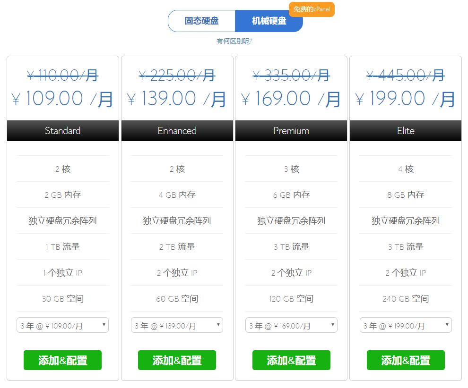Click the 240 GB 空间 feature row

[x=406, y=298]
